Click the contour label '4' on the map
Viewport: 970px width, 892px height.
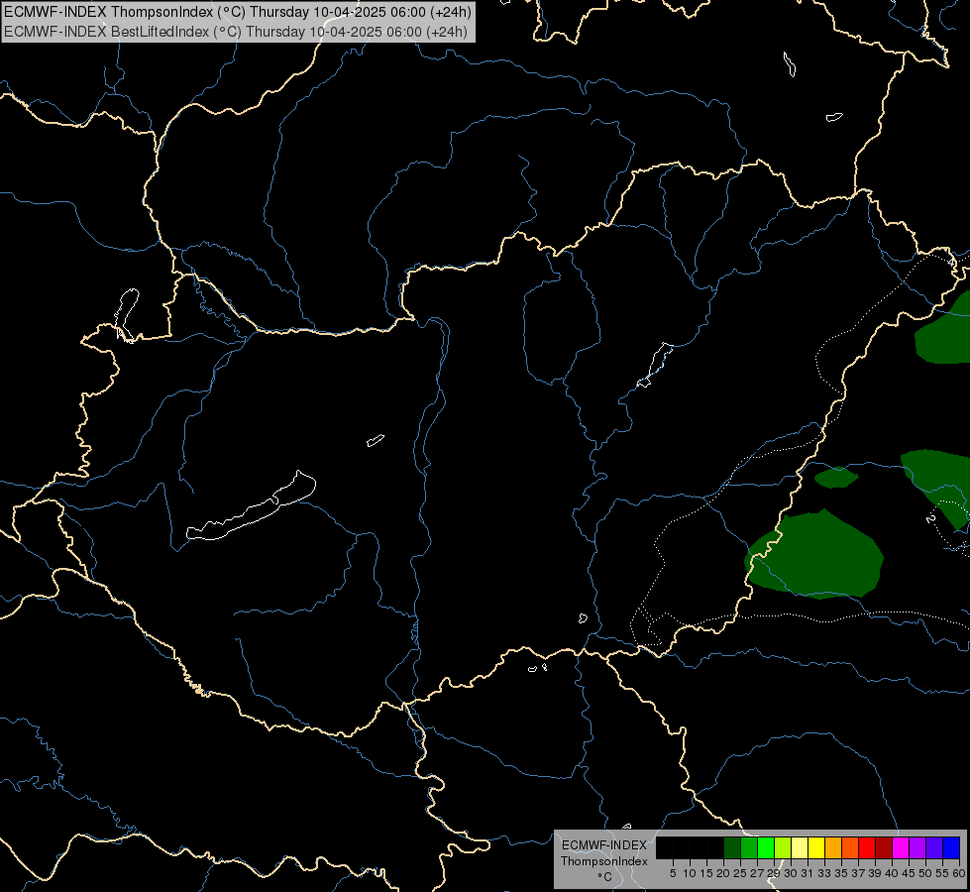951,262
